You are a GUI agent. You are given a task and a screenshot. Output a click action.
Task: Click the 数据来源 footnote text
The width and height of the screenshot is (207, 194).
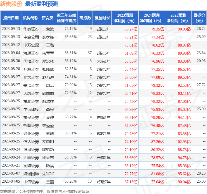point(45,191)
